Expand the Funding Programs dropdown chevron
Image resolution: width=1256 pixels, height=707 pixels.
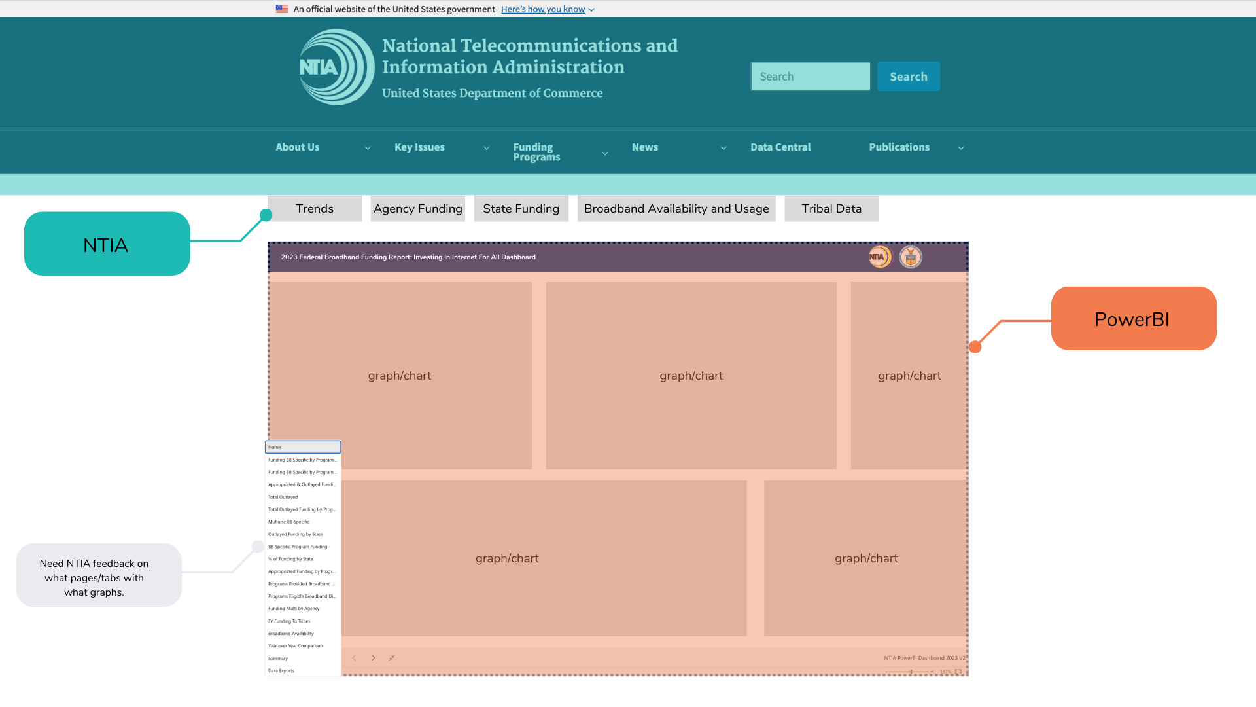click(605, 153)
